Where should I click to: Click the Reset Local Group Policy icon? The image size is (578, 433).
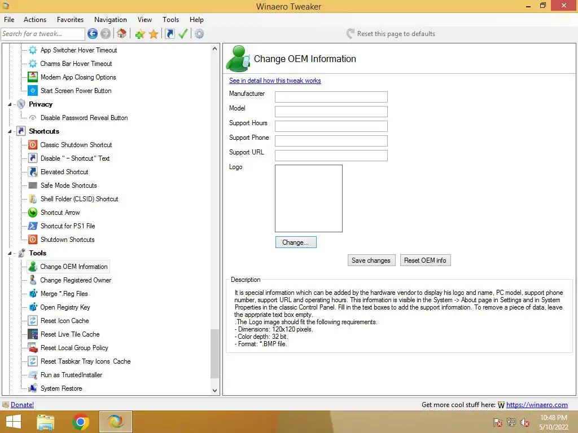pos(33,347)
